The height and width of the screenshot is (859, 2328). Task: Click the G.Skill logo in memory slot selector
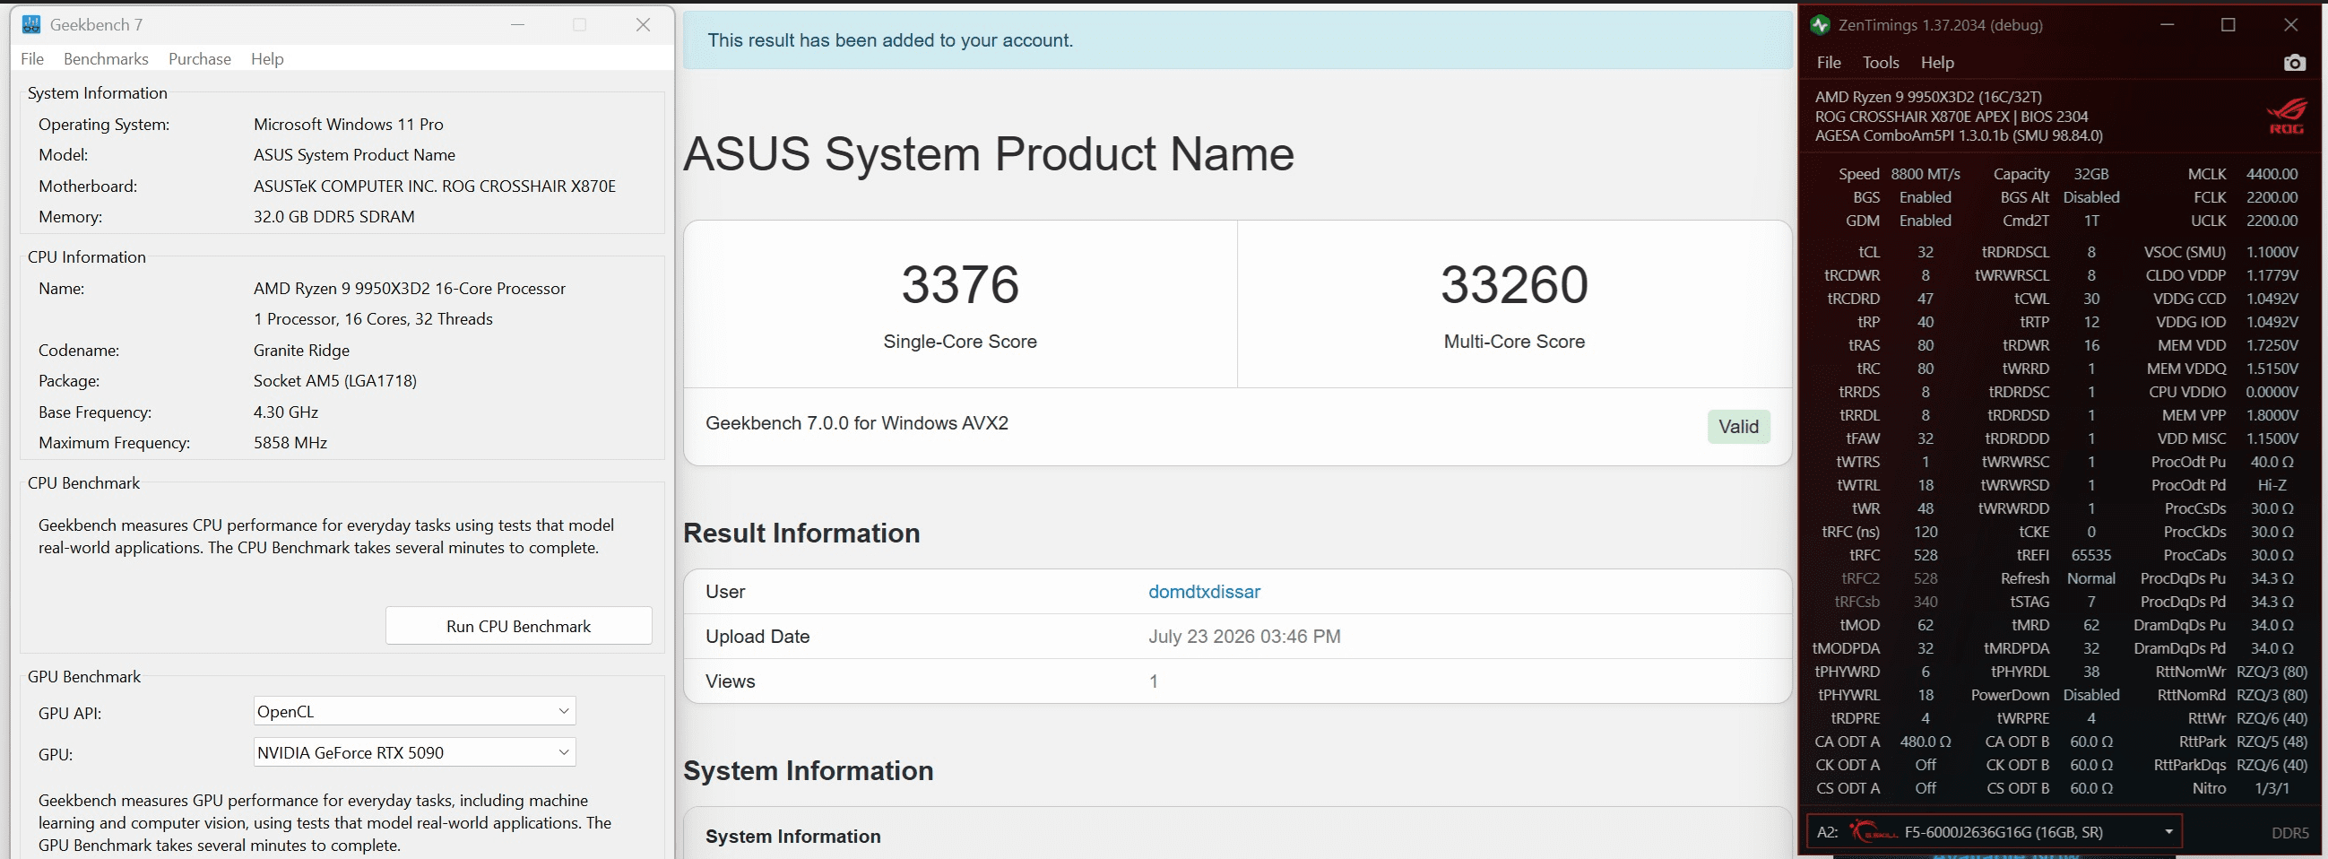click(1873, 831)
